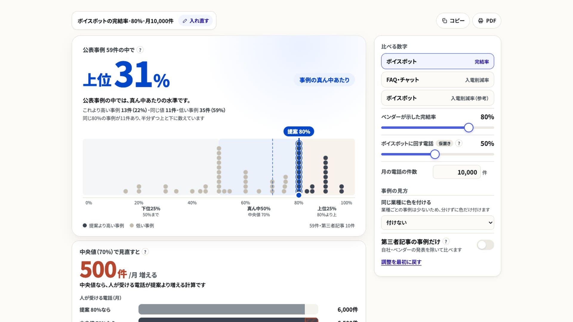
Task: Click 提案より高い事例 legend entry
Action: coord(103,226)
